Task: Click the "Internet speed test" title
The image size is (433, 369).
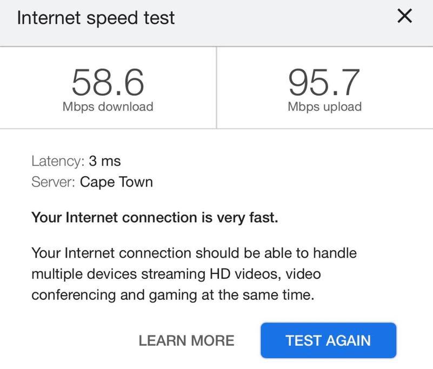Action: [96, 18]
